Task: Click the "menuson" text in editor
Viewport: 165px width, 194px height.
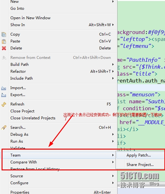Action: (x=143, y=95)
